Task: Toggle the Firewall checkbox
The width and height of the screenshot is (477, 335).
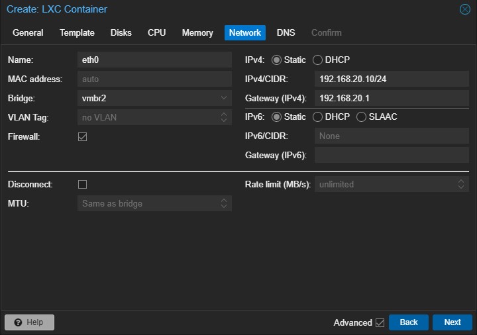Action: point(83,136)
